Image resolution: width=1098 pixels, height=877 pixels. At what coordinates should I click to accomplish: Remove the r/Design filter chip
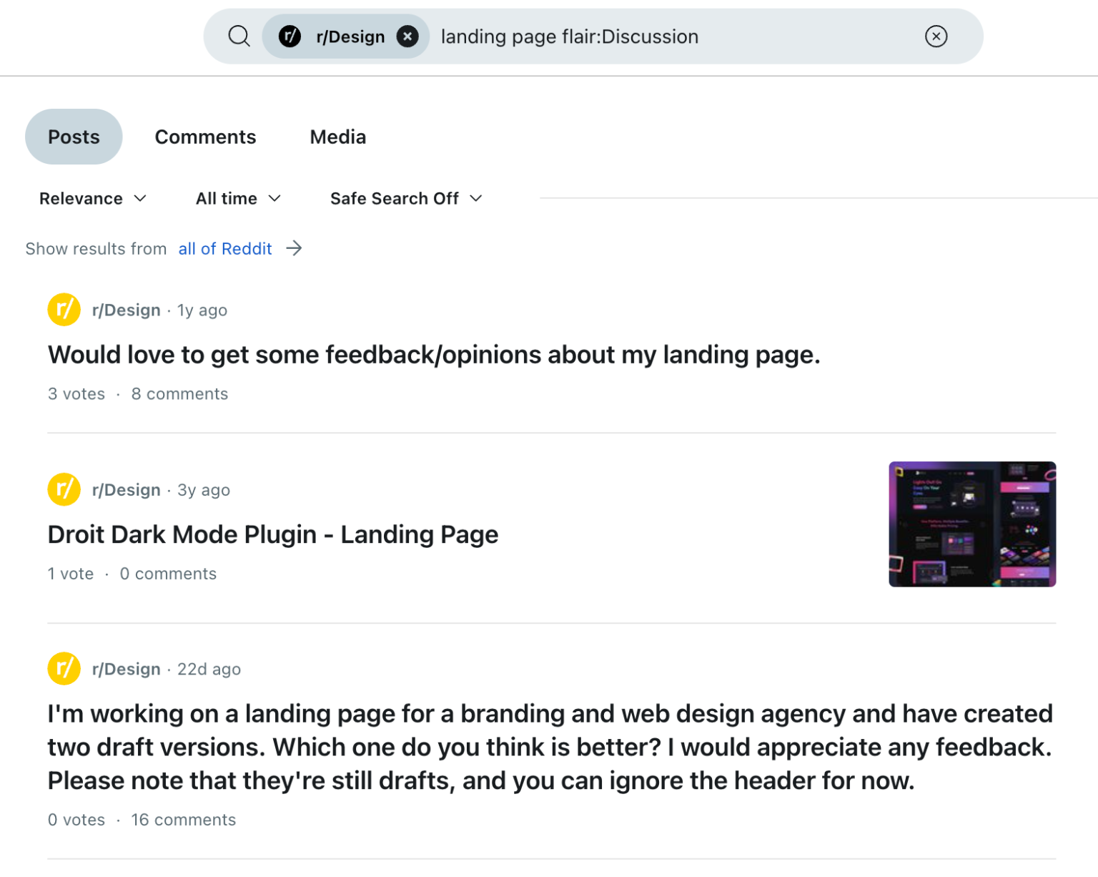[407, 36]
